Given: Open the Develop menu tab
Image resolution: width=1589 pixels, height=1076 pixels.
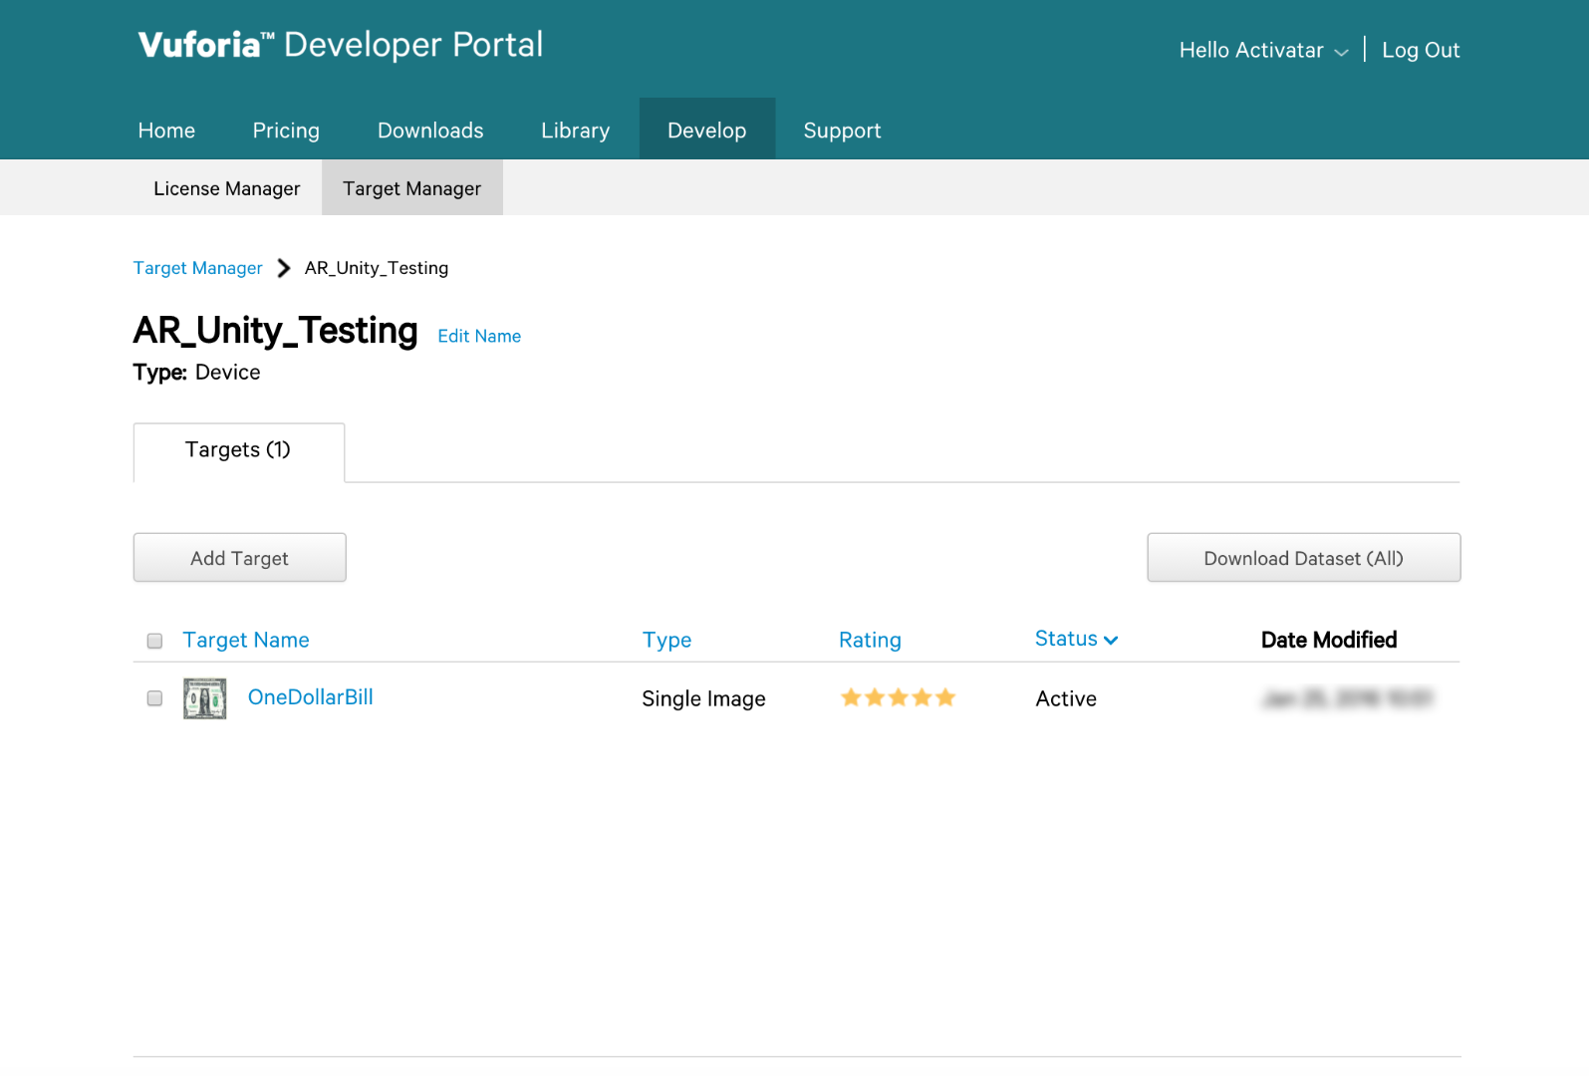Looking at the screenshot, I should (706, 131).
